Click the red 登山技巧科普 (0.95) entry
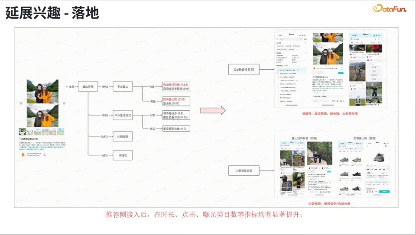The image size is (416, 235). pyautogui.click(x=175, y=84)
